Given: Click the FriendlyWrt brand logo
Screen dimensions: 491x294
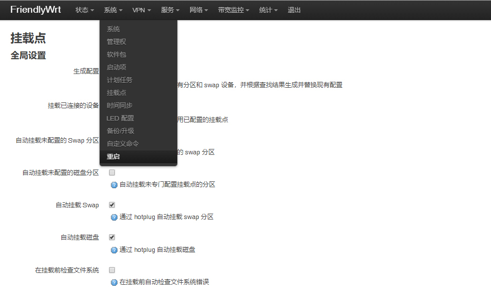Looking at the screenshot, I should [x=35, y=10].
